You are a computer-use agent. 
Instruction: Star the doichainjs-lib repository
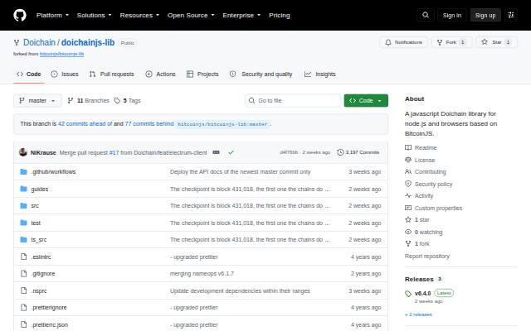coord(496,42)
